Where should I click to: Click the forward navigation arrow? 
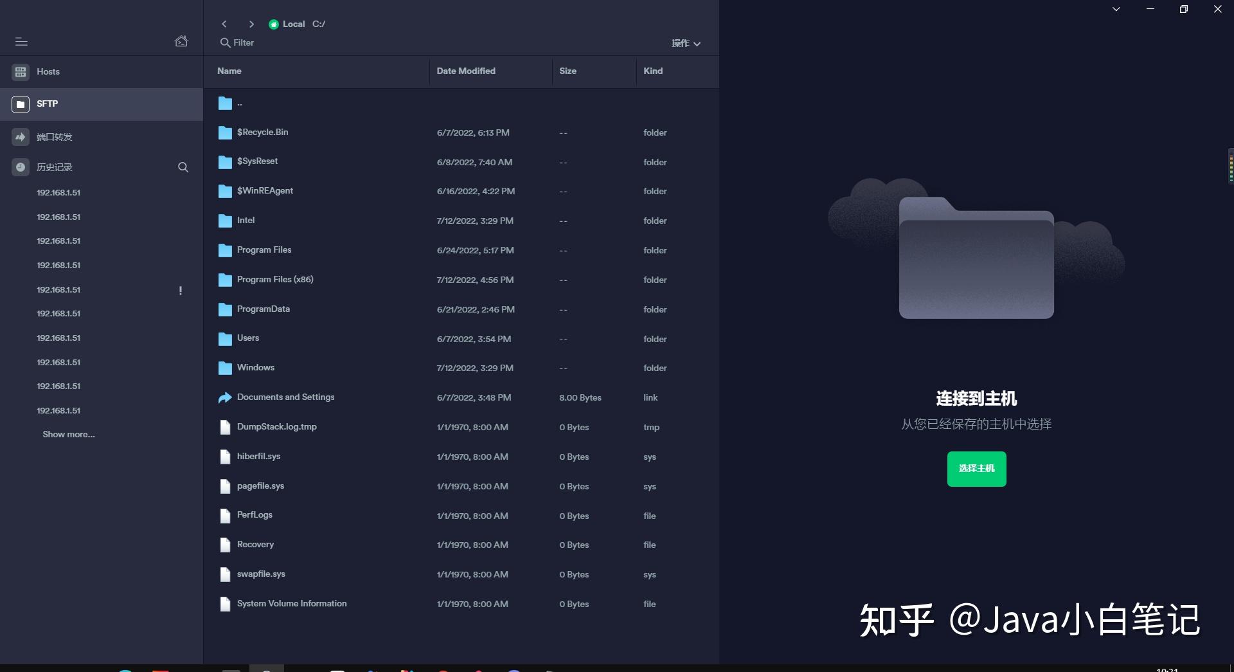[251, 24]
